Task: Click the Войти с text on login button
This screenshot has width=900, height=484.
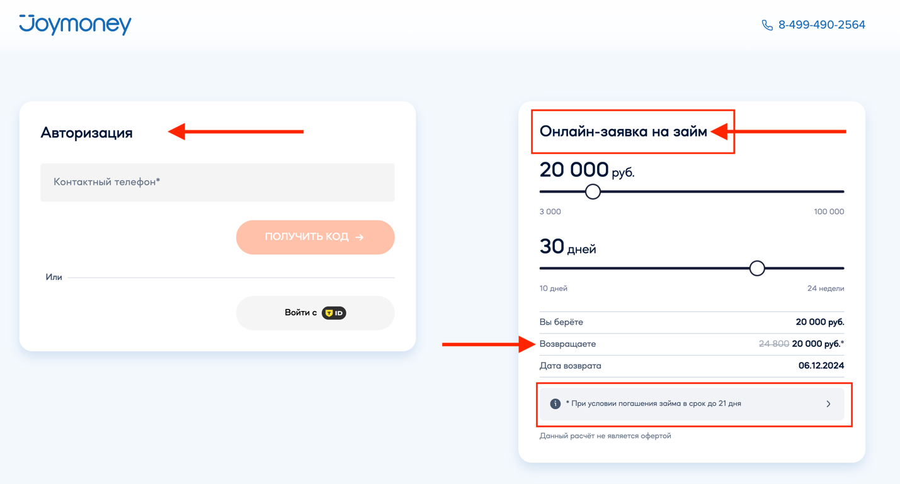Action: [x=300, y=313]
